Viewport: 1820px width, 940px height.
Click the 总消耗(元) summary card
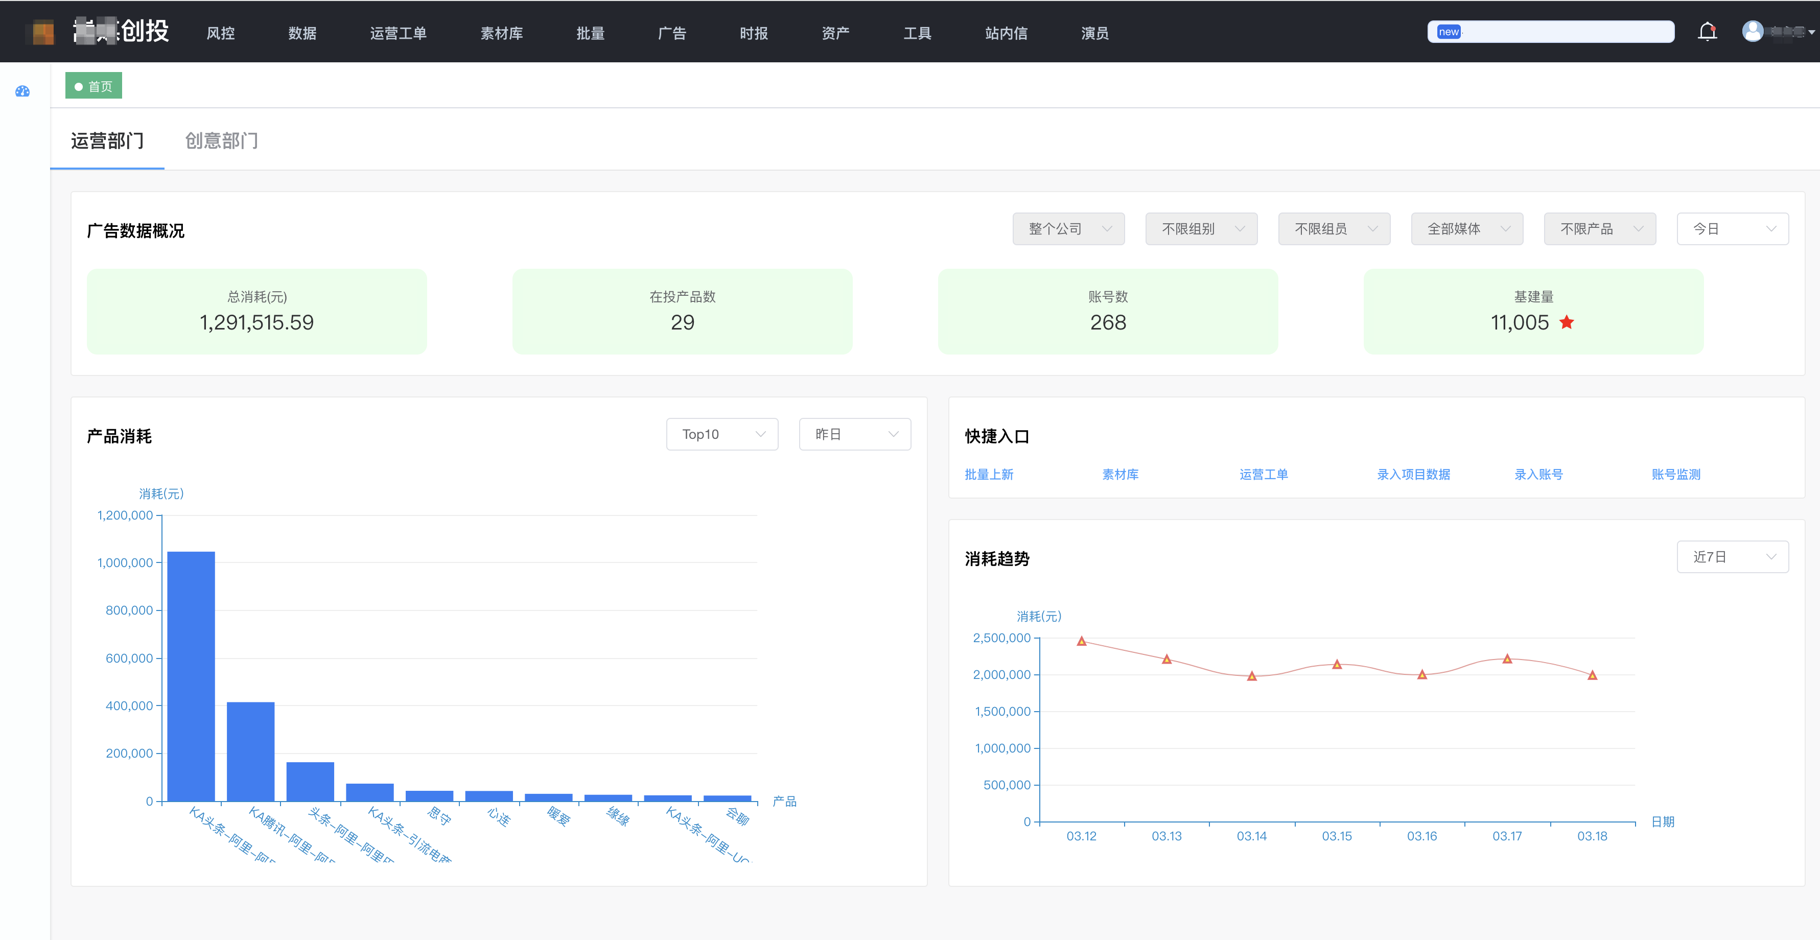coord(257,312)
